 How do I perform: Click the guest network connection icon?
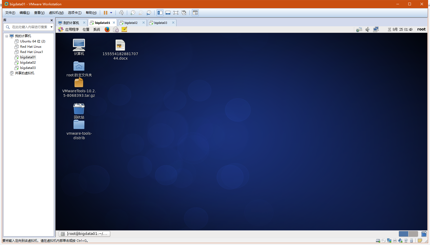pos(376,29)
